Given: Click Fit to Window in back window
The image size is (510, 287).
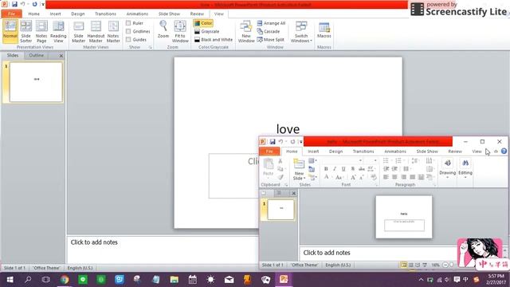Looking at the screenshot, I should (x=180, y=31).
